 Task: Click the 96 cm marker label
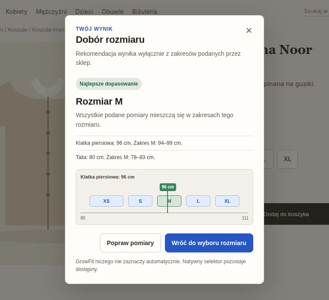pyautogui.click(x=168, y=187)
